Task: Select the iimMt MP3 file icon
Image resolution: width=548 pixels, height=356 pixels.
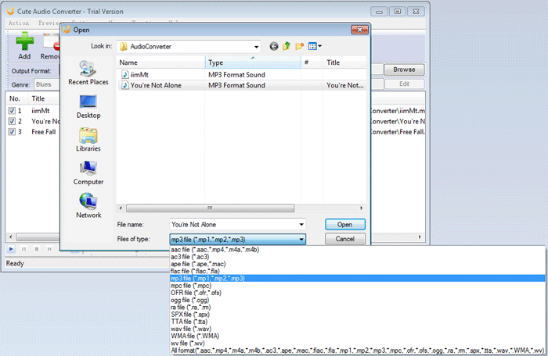Action: 125,75
